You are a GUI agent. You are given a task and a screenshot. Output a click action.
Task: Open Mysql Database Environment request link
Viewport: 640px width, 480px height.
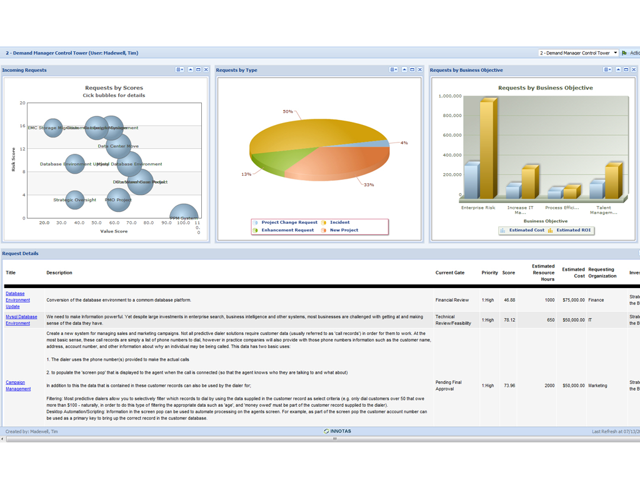pyautogui.click(x=21, y=320)
